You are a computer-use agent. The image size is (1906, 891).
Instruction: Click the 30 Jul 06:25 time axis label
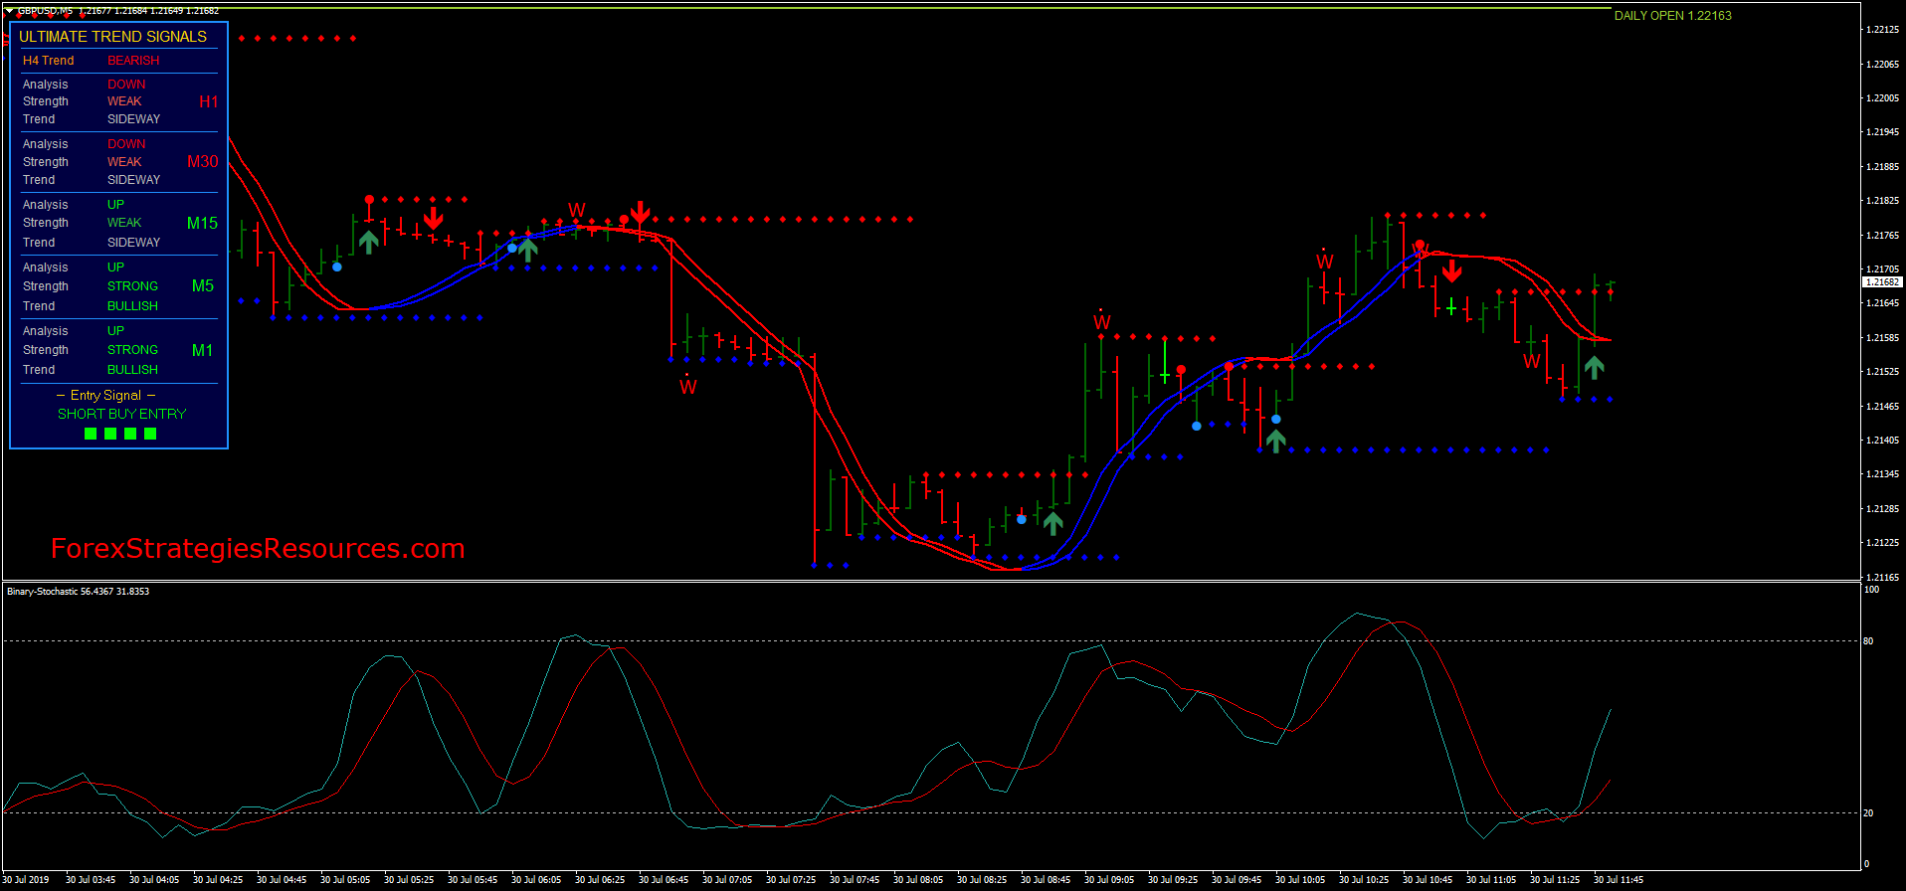pyautogui.click(x=600, y=880)
